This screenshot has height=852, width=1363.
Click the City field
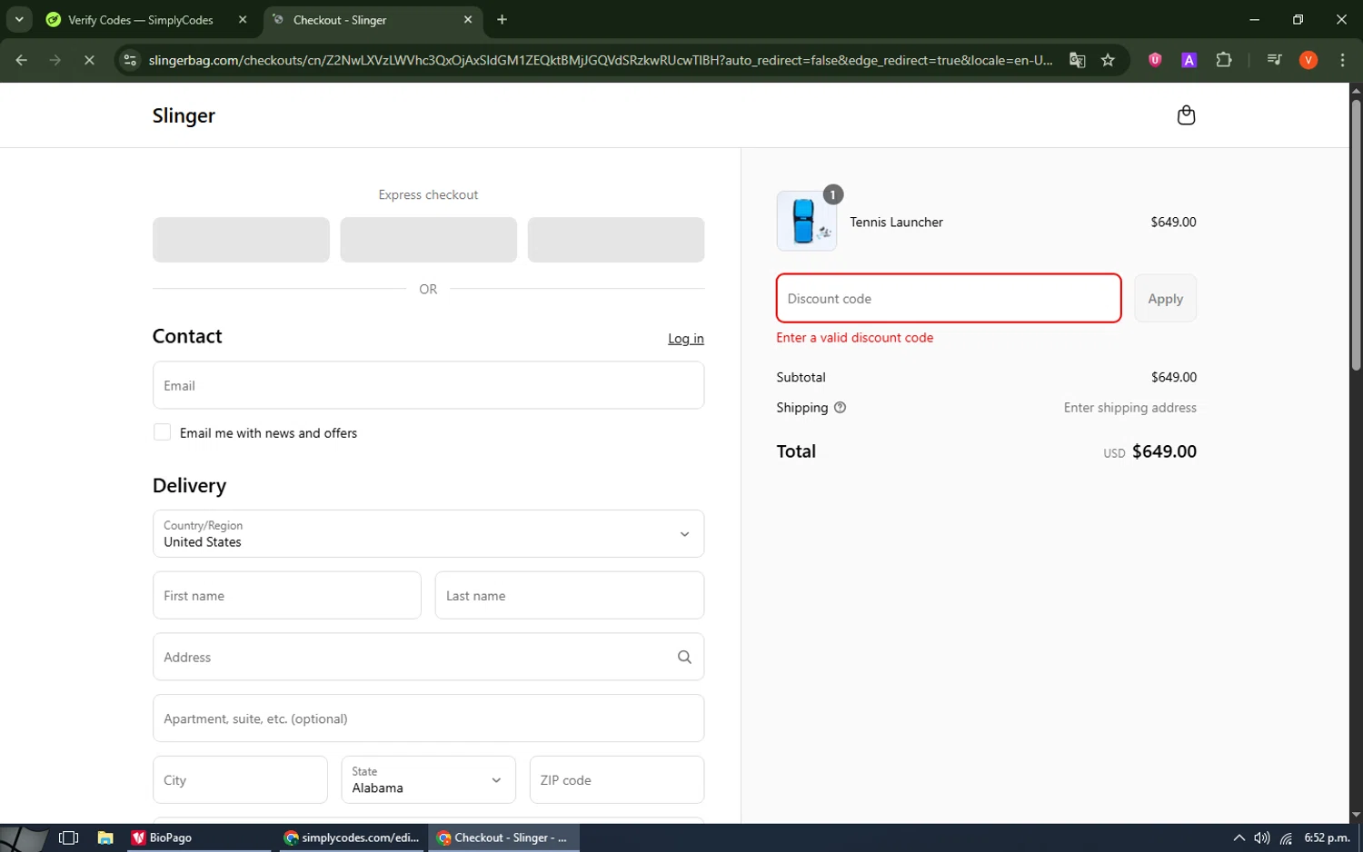240,779
